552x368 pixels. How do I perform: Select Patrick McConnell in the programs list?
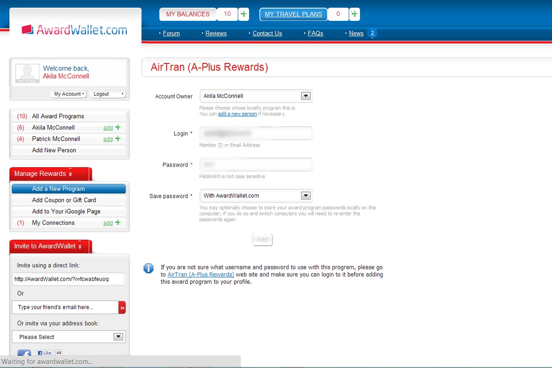[x=56, y=139]
